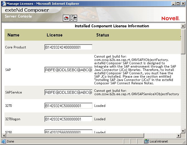Click horizontal scrollbar right arrow
The image size is (187, 145).
point(179,136)
